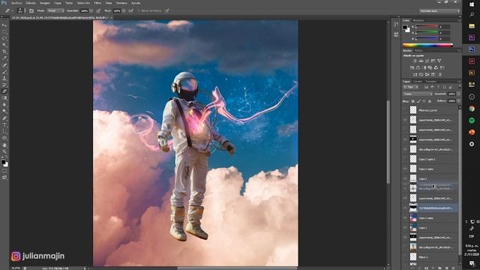Open the eraser Modo dropdown

pos(55,10)
